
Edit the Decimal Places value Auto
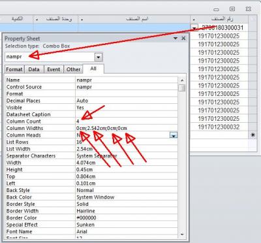(127, 101)
